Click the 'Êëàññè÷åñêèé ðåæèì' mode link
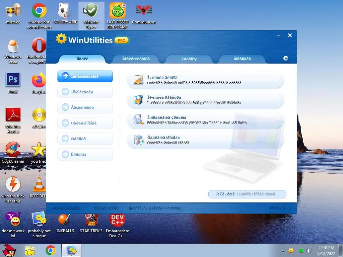Image resolution: width=343 pixels, height=257 pixels. pos(257,194)
